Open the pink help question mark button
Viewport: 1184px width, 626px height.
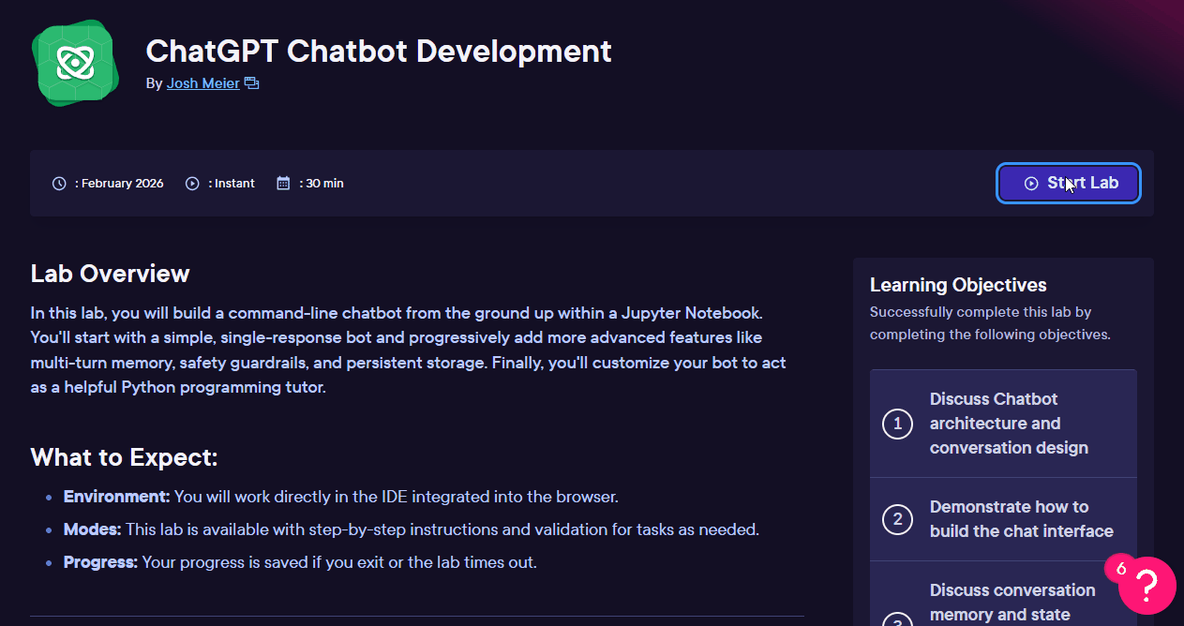(1147, 586)
